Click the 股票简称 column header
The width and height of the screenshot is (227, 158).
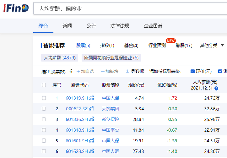coord(110,85)
